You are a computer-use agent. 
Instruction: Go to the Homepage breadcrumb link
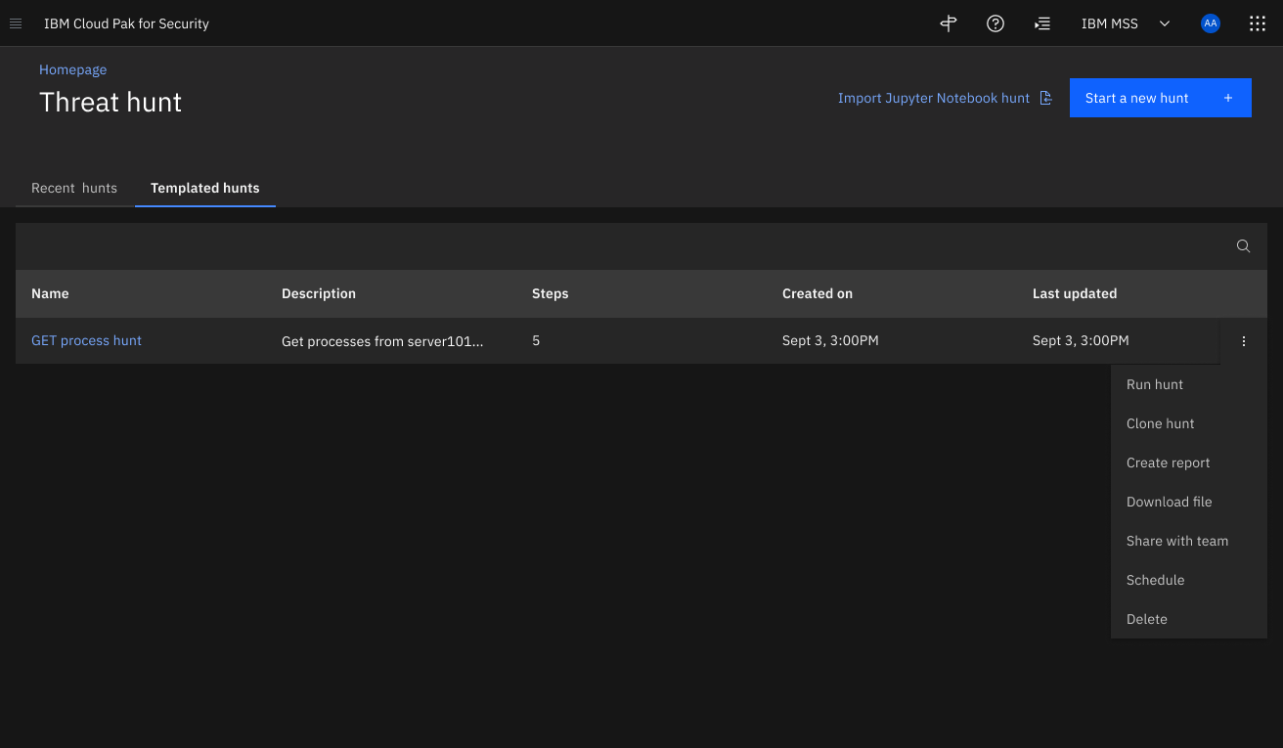(73, 69)
